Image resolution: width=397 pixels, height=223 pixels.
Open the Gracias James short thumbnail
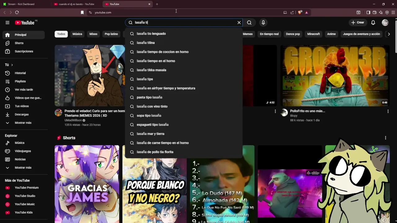click(x=87, y=184)
